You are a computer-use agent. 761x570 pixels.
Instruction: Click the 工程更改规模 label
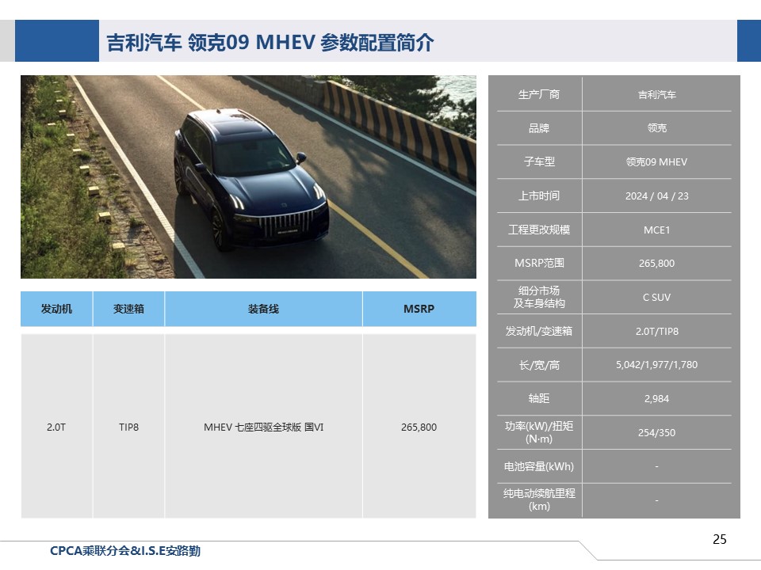tap(539, 230)
